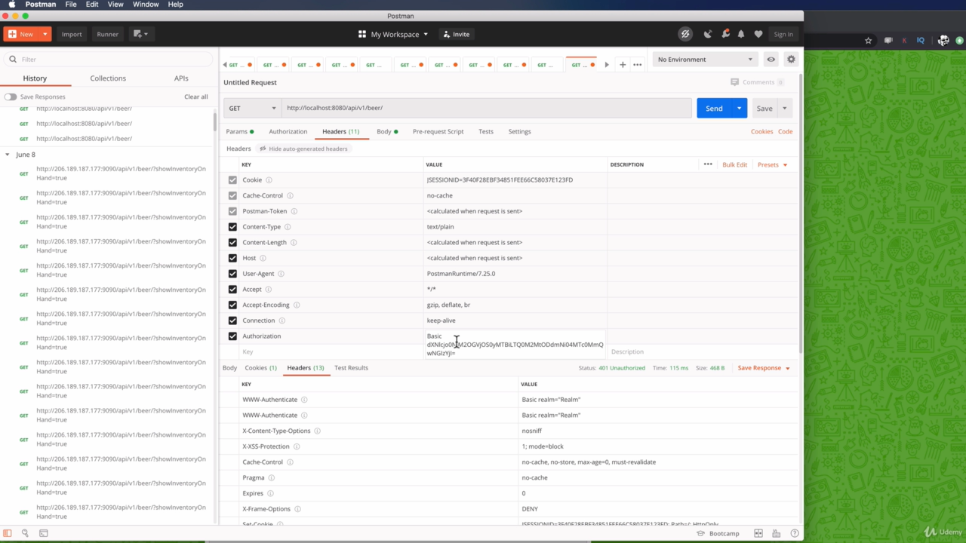Uncheck the Authorization header checkbox
Image resolution: width=966 pixels, height=543 pixels.
tap(232, 336)
